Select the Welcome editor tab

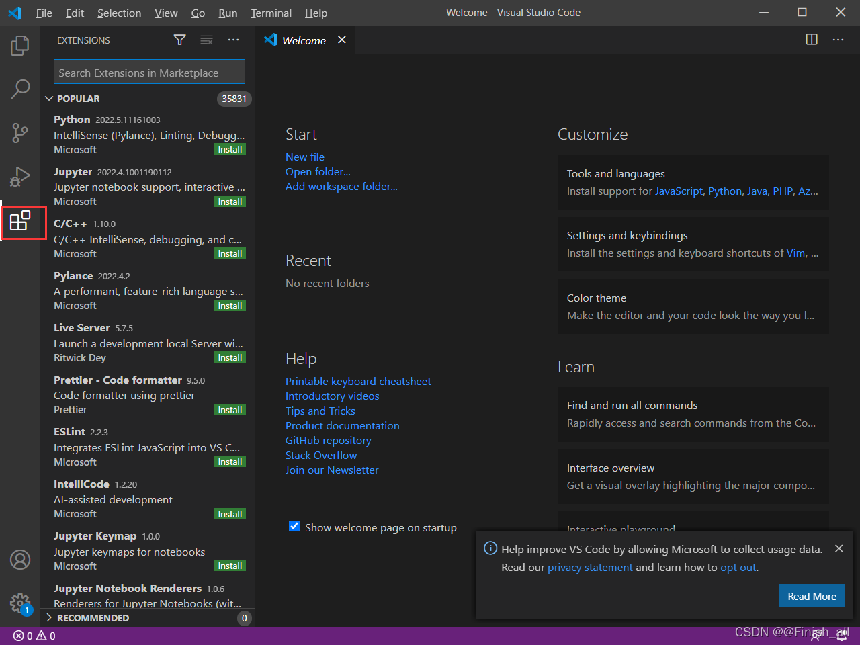(x=305, y=40)
